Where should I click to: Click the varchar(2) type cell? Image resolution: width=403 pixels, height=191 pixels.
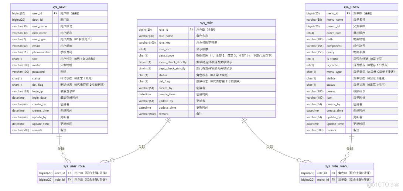[x=21, y=39]
